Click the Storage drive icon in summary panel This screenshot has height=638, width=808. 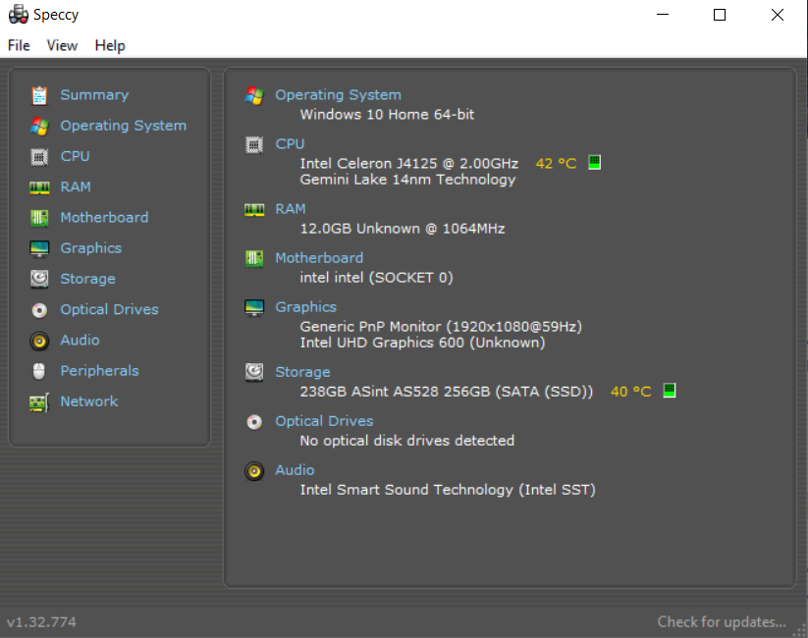254,372
